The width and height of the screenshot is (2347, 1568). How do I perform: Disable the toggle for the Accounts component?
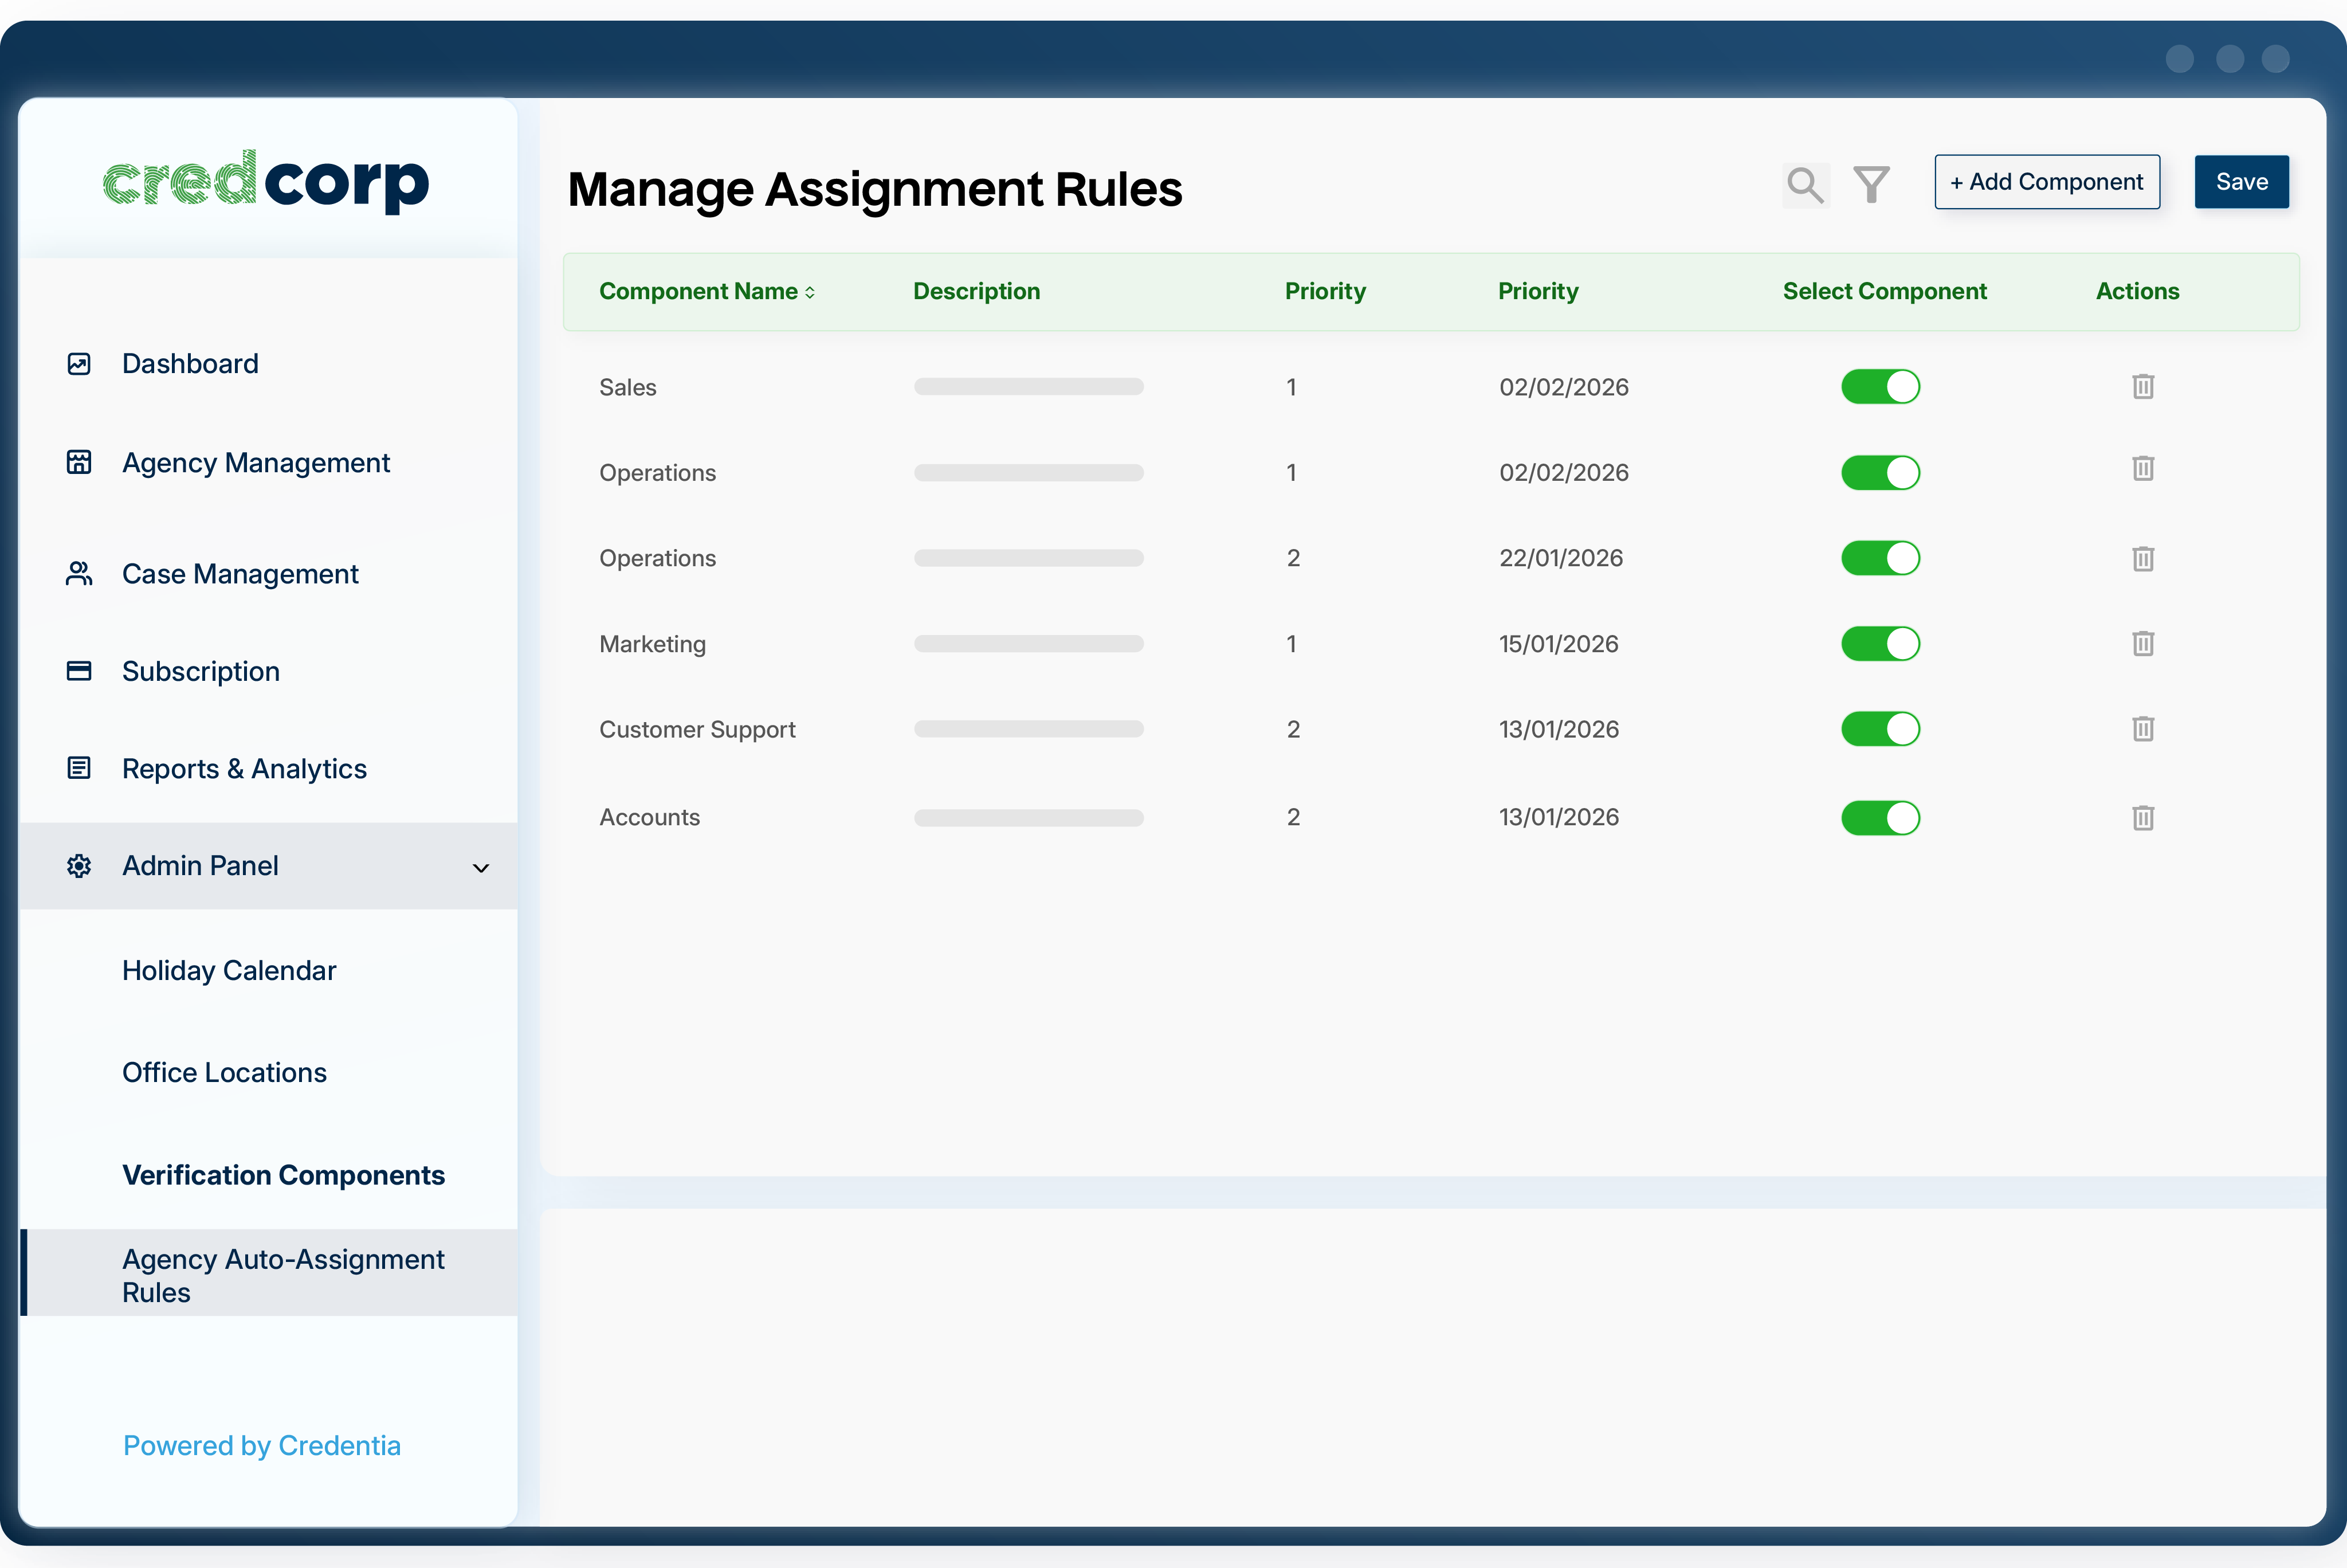pyautogui.click(x=1880, y=817)
